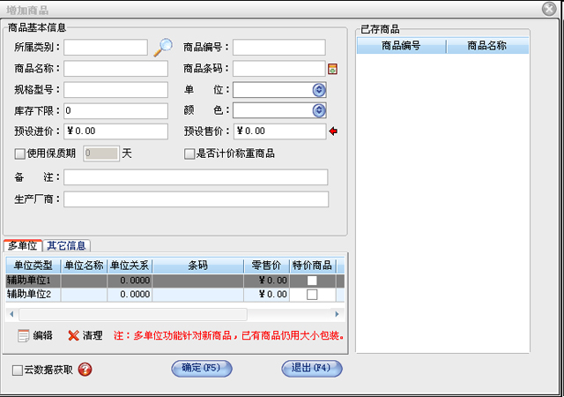Enable the 使用保质期 checkbox
Image resolution: width=564 pixels, height=397 pixels.
(20, 154)
